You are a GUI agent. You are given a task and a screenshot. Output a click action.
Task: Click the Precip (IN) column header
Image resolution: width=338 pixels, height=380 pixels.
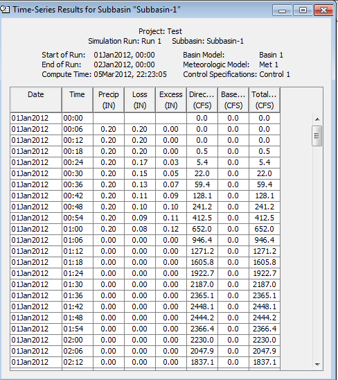coord(109,100)
